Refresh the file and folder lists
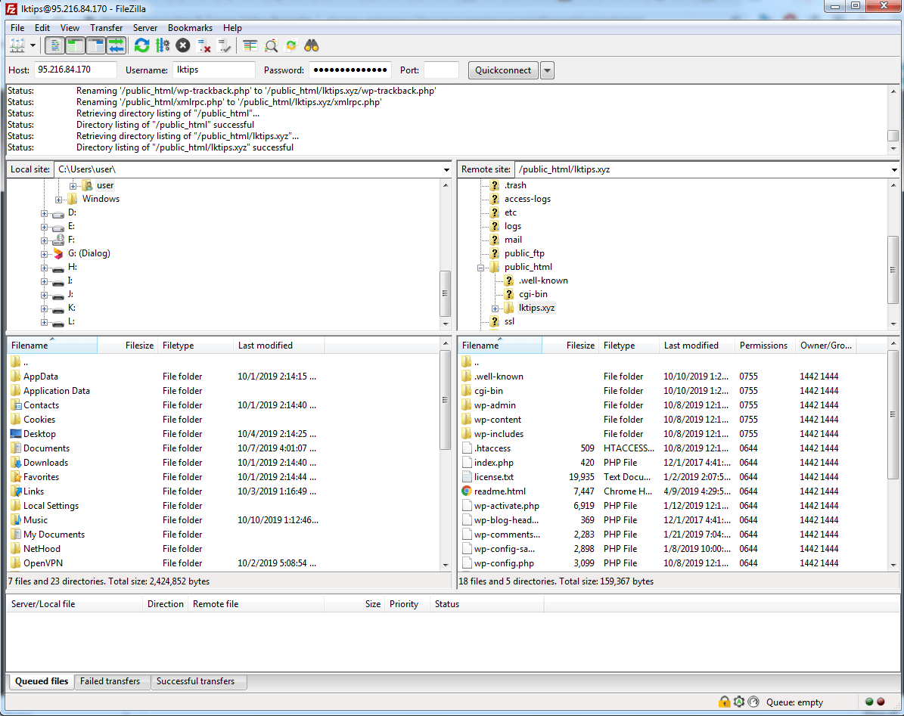This screenshot has height=716, width=904. coord(141,45)
